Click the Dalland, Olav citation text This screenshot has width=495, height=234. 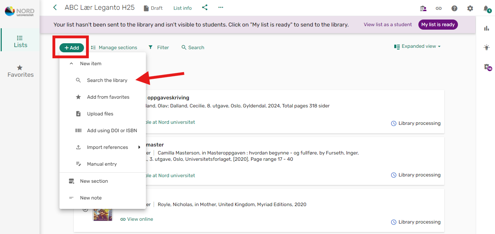coord(238,106)
